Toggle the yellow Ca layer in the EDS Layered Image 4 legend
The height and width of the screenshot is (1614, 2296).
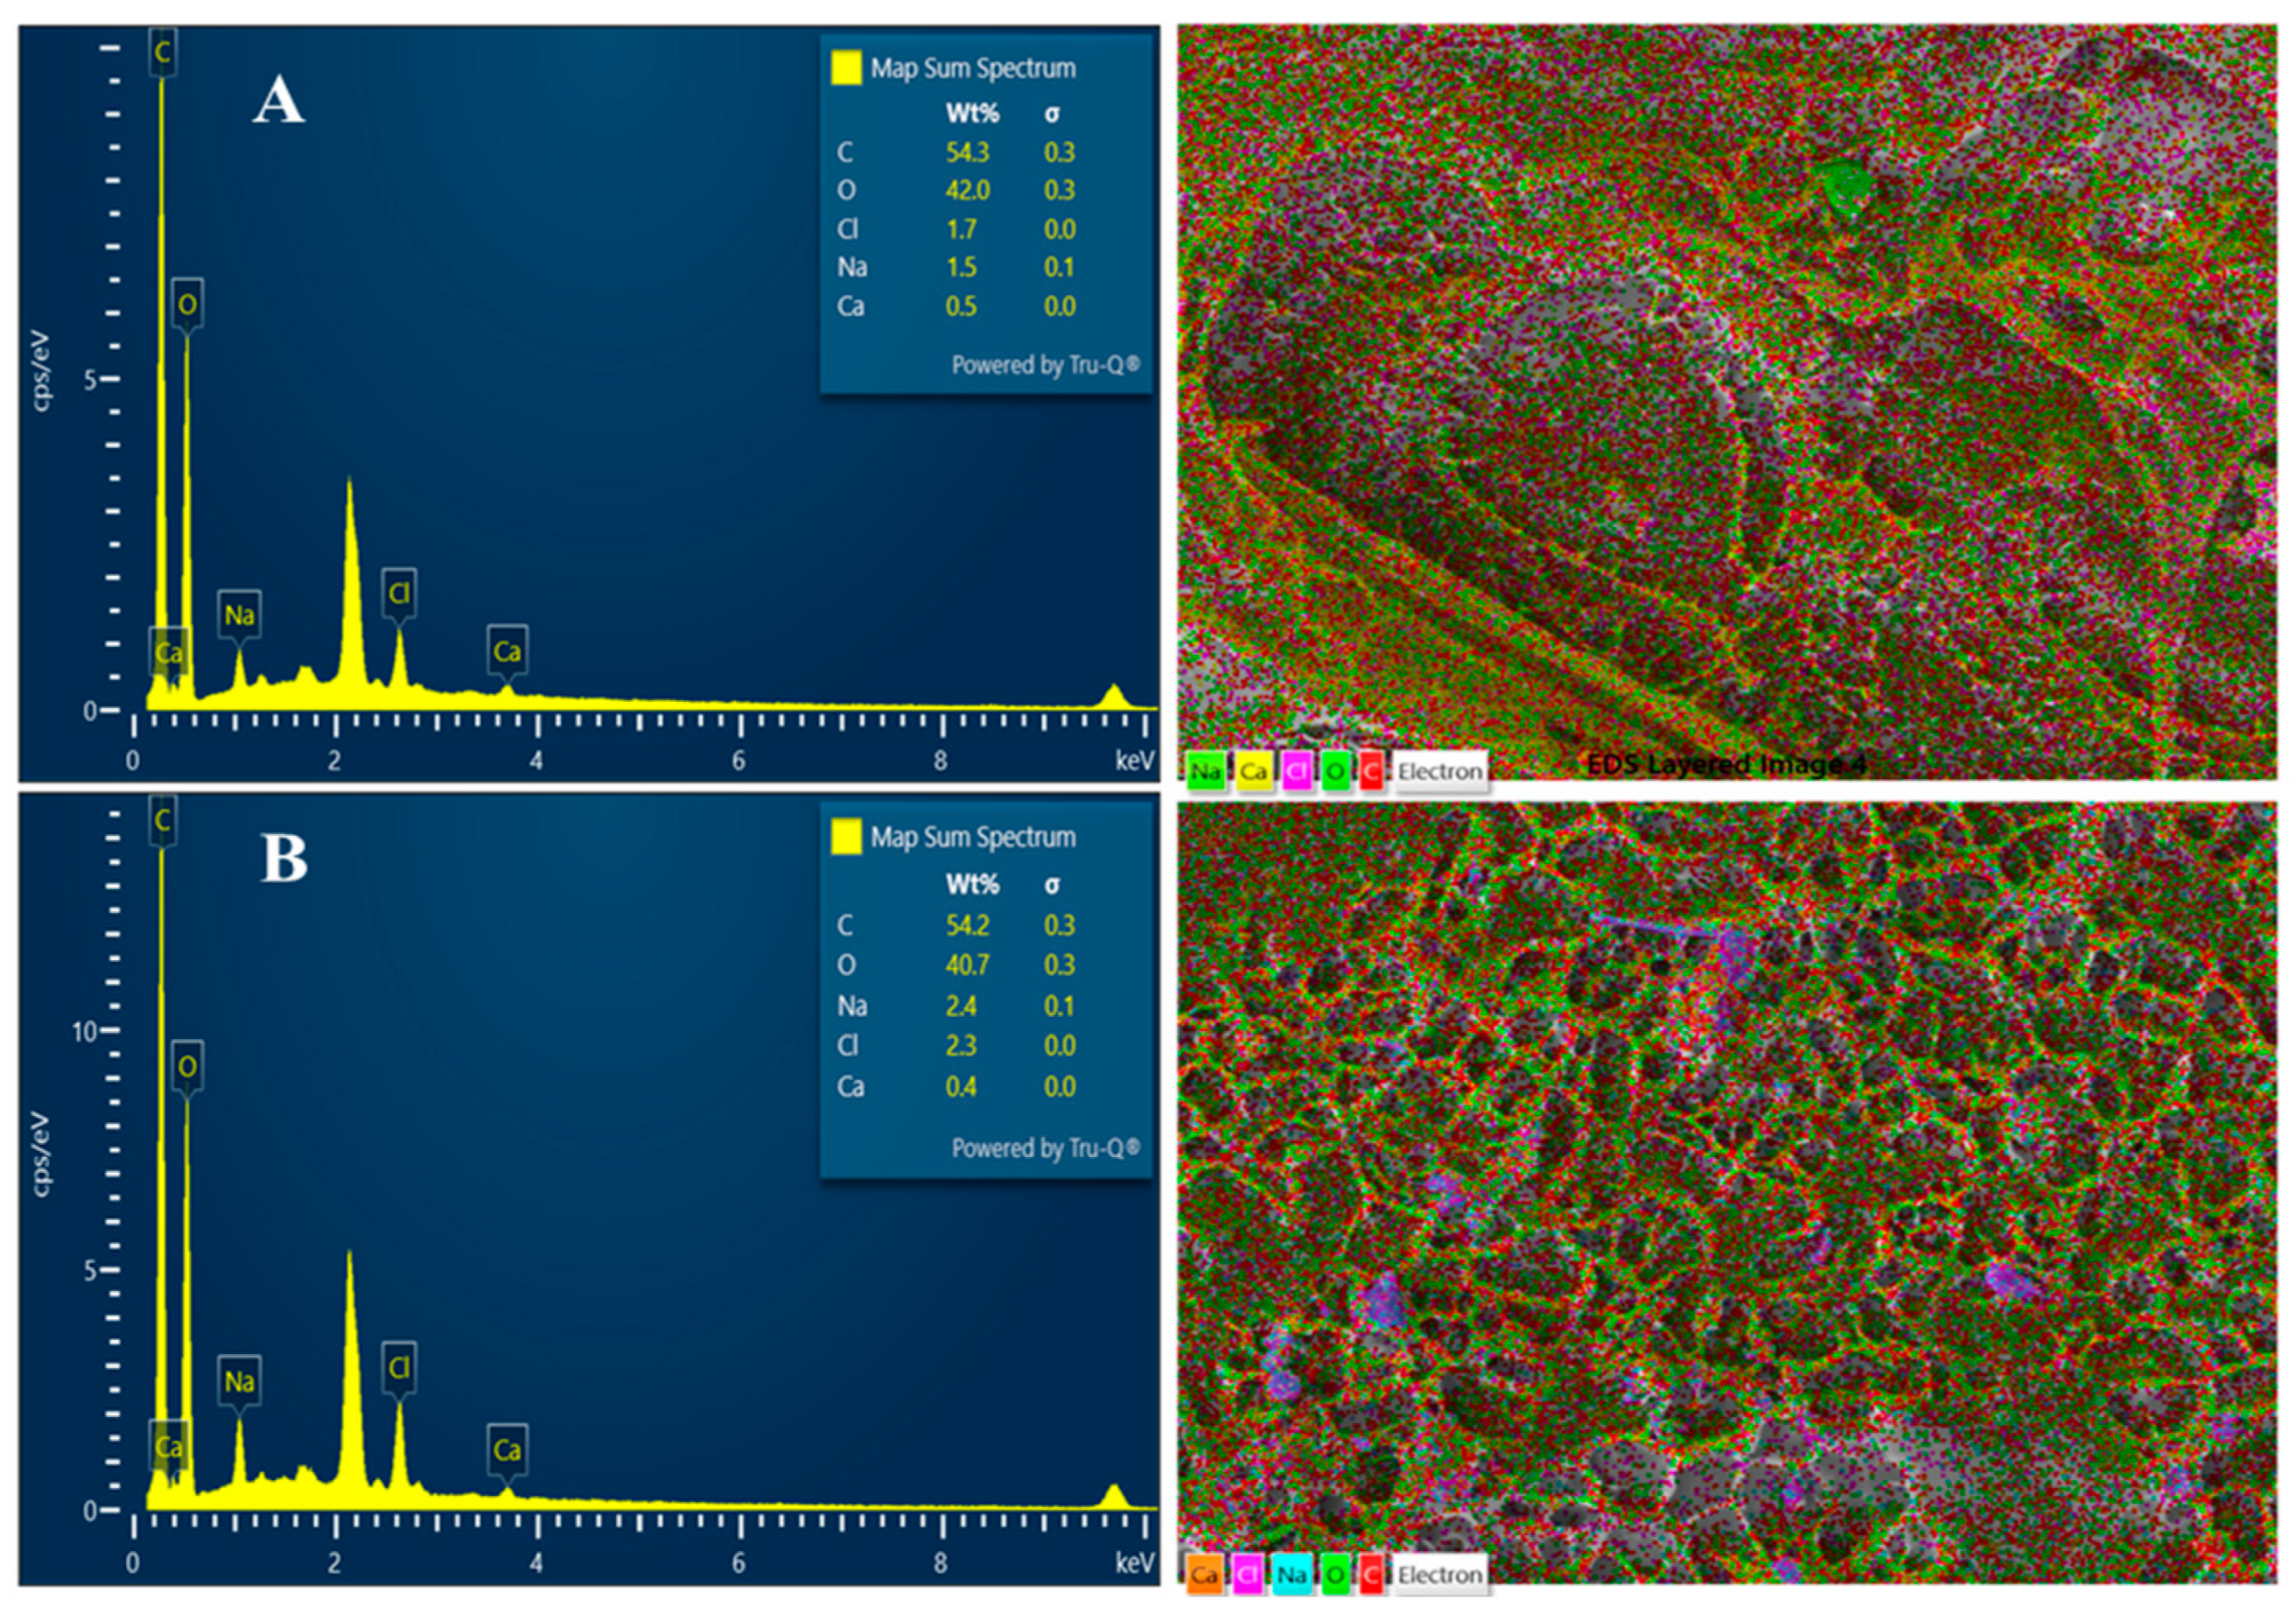tap(1253, 771)
